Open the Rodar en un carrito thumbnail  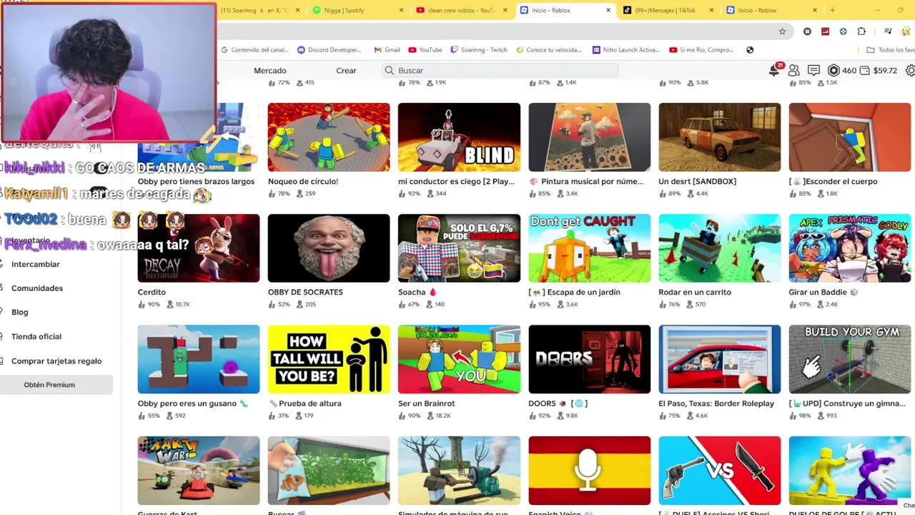coord(720,248)
